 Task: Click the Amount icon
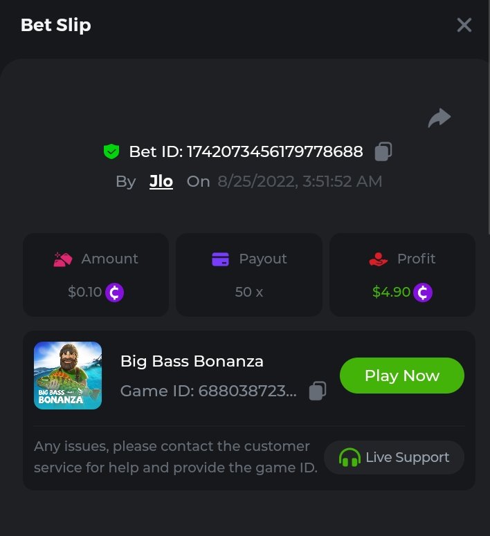63,259
